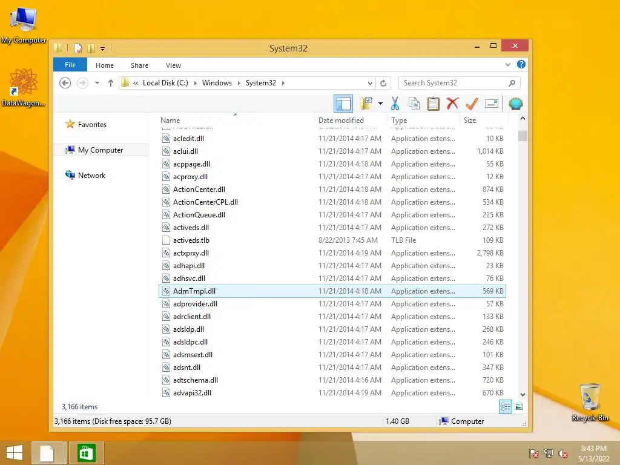The width and height of the screenshot is (620, 465).
Task: Click the vertical scrollbar up arrow
Action: pyautogui.click(x=523, y=118)
